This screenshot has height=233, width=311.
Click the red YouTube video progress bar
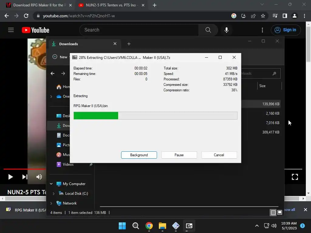25,169
